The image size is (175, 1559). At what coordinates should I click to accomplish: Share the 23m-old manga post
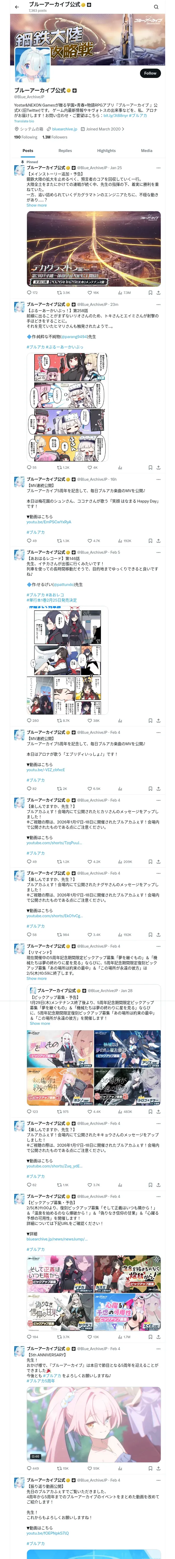tap(158, 467)
